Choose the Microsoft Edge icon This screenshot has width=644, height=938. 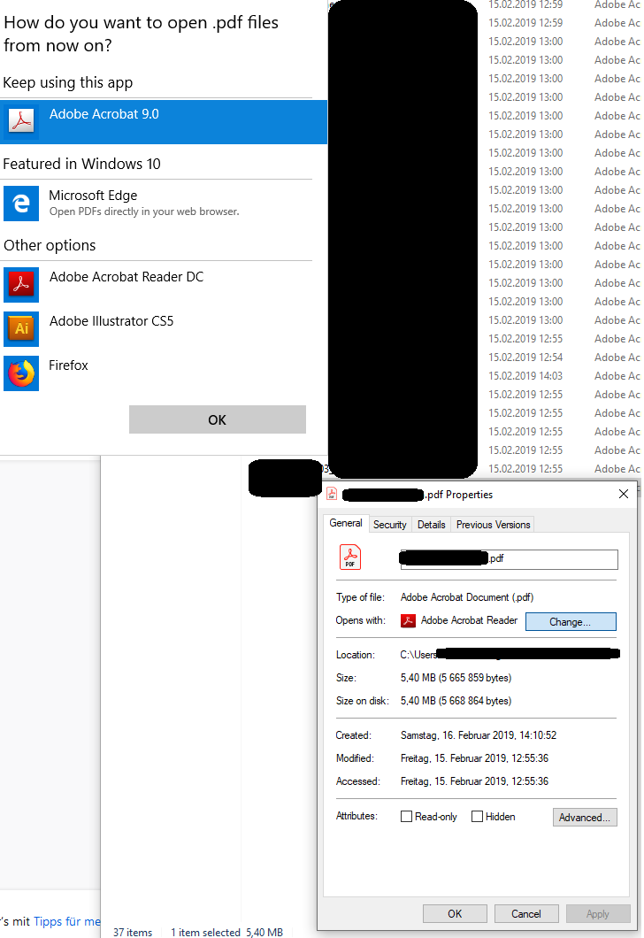click(21, 204)
